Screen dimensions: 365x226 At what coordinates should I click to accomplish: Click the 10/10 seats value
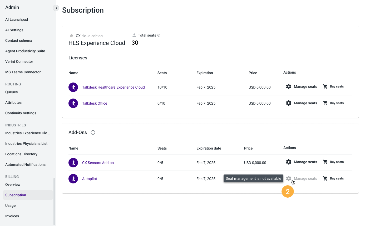point(162,87)
